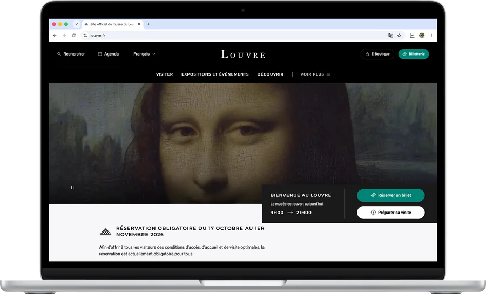Click Réserver un billet button
The image size is (486, 294).
click(x=391, y=195)
